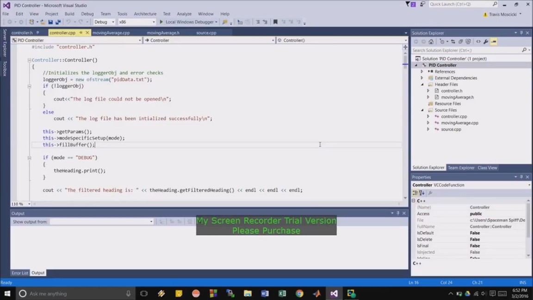The width and height of the screenshot is (533, 300).
Task: Switch to the movingAverage.cpp tab
Action: (x=111, y=33)
